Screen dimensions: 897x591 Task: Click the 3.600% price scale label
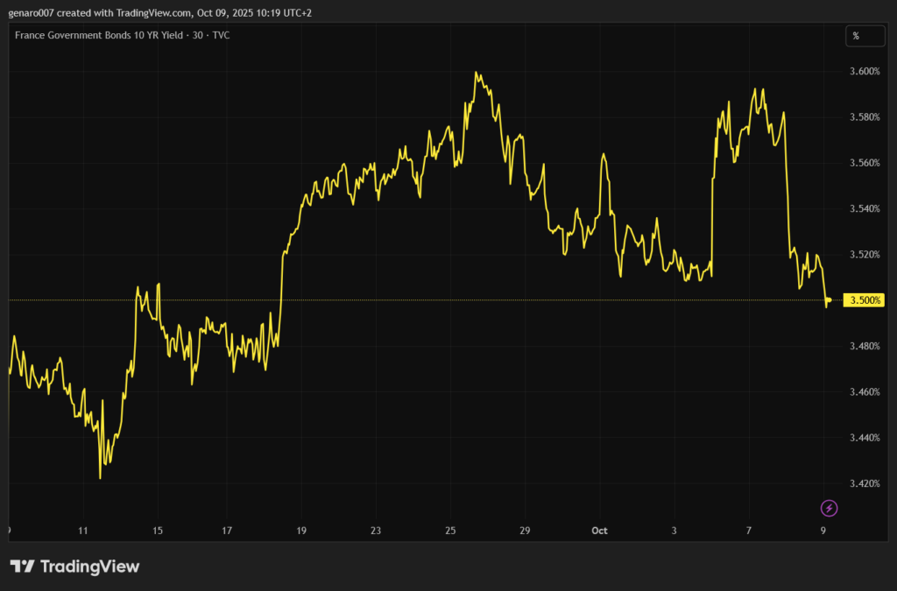point(863,71)
